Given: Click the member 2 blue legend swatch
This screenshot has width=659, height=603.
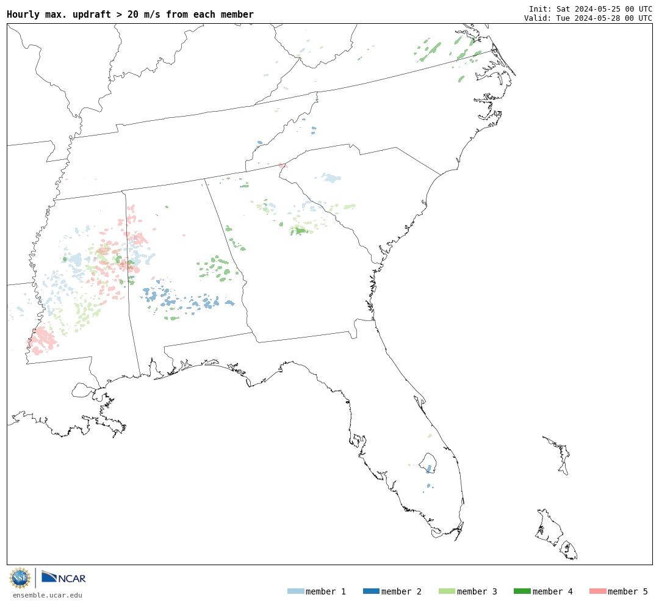Looking at the screenshot, I should [x=371, y=591].
